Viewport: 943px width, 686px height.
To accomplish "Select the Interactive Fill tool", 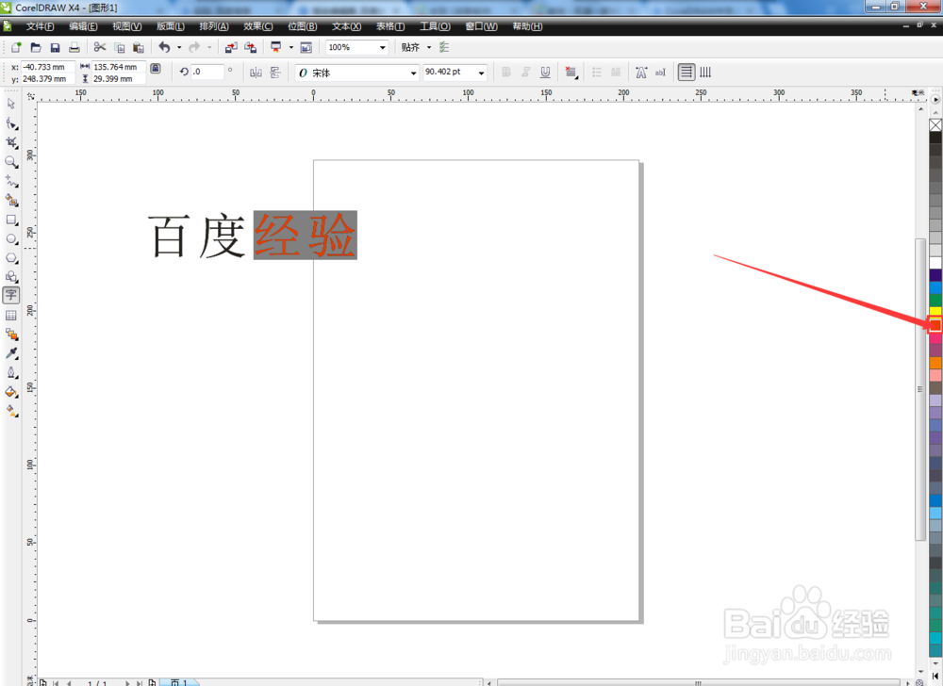I will tap(10, 411).
